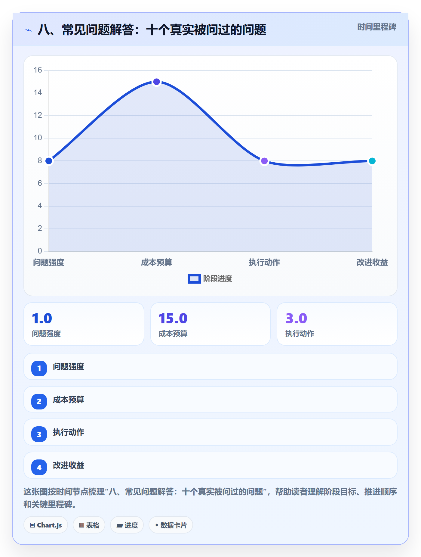This screenshot has height=557, width=421.
Task: Click the Chart.js tag
Action: [46, 525]
